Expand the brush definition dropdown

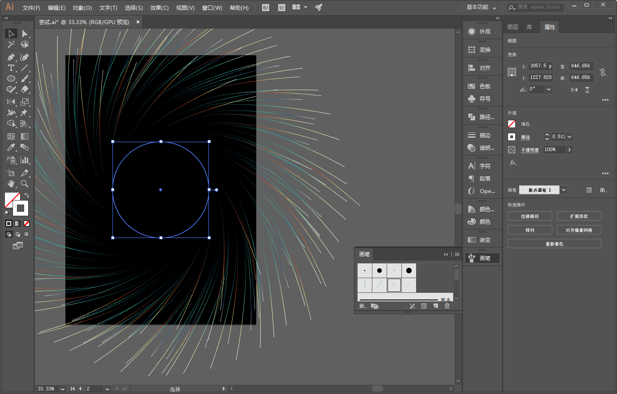[564, 190]
